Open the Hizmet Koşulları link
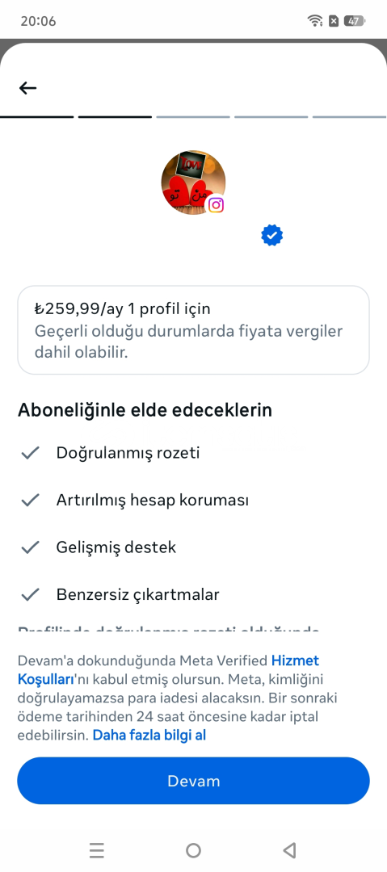This screenshot has width=387, height=872. coord(169,670)
